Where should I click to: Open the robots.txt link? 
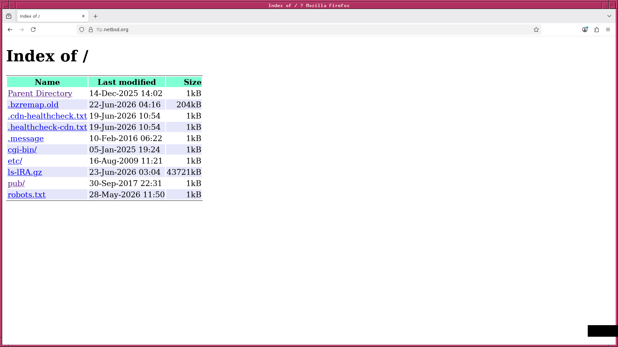tap(27, 195)
